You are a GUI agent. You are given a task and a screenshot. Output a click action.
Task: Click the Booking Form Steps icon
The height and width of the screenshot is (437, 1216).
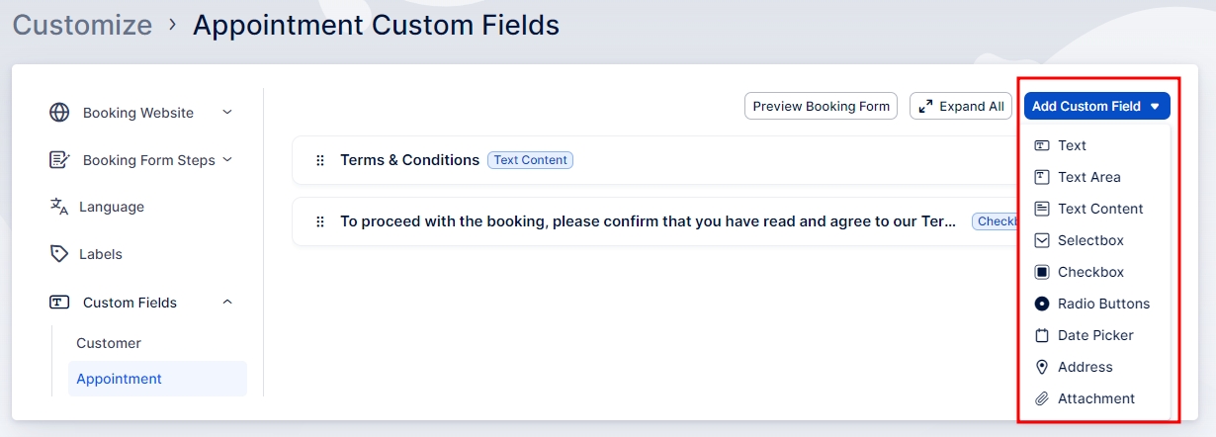59,160
